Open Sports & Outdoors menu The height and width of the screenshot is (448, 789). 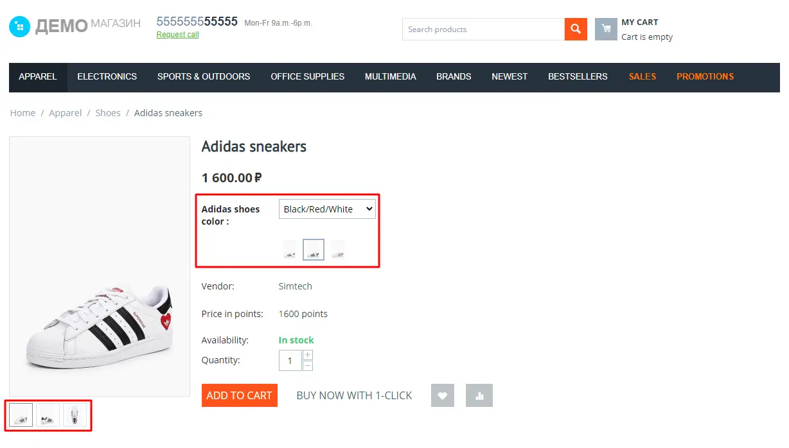204,76
